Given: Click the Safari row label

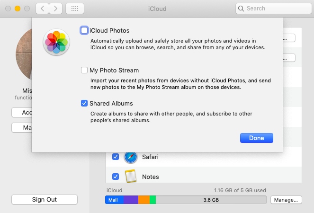Looking at the screenshot, I should pyautogui.click(x=150, y=157).
